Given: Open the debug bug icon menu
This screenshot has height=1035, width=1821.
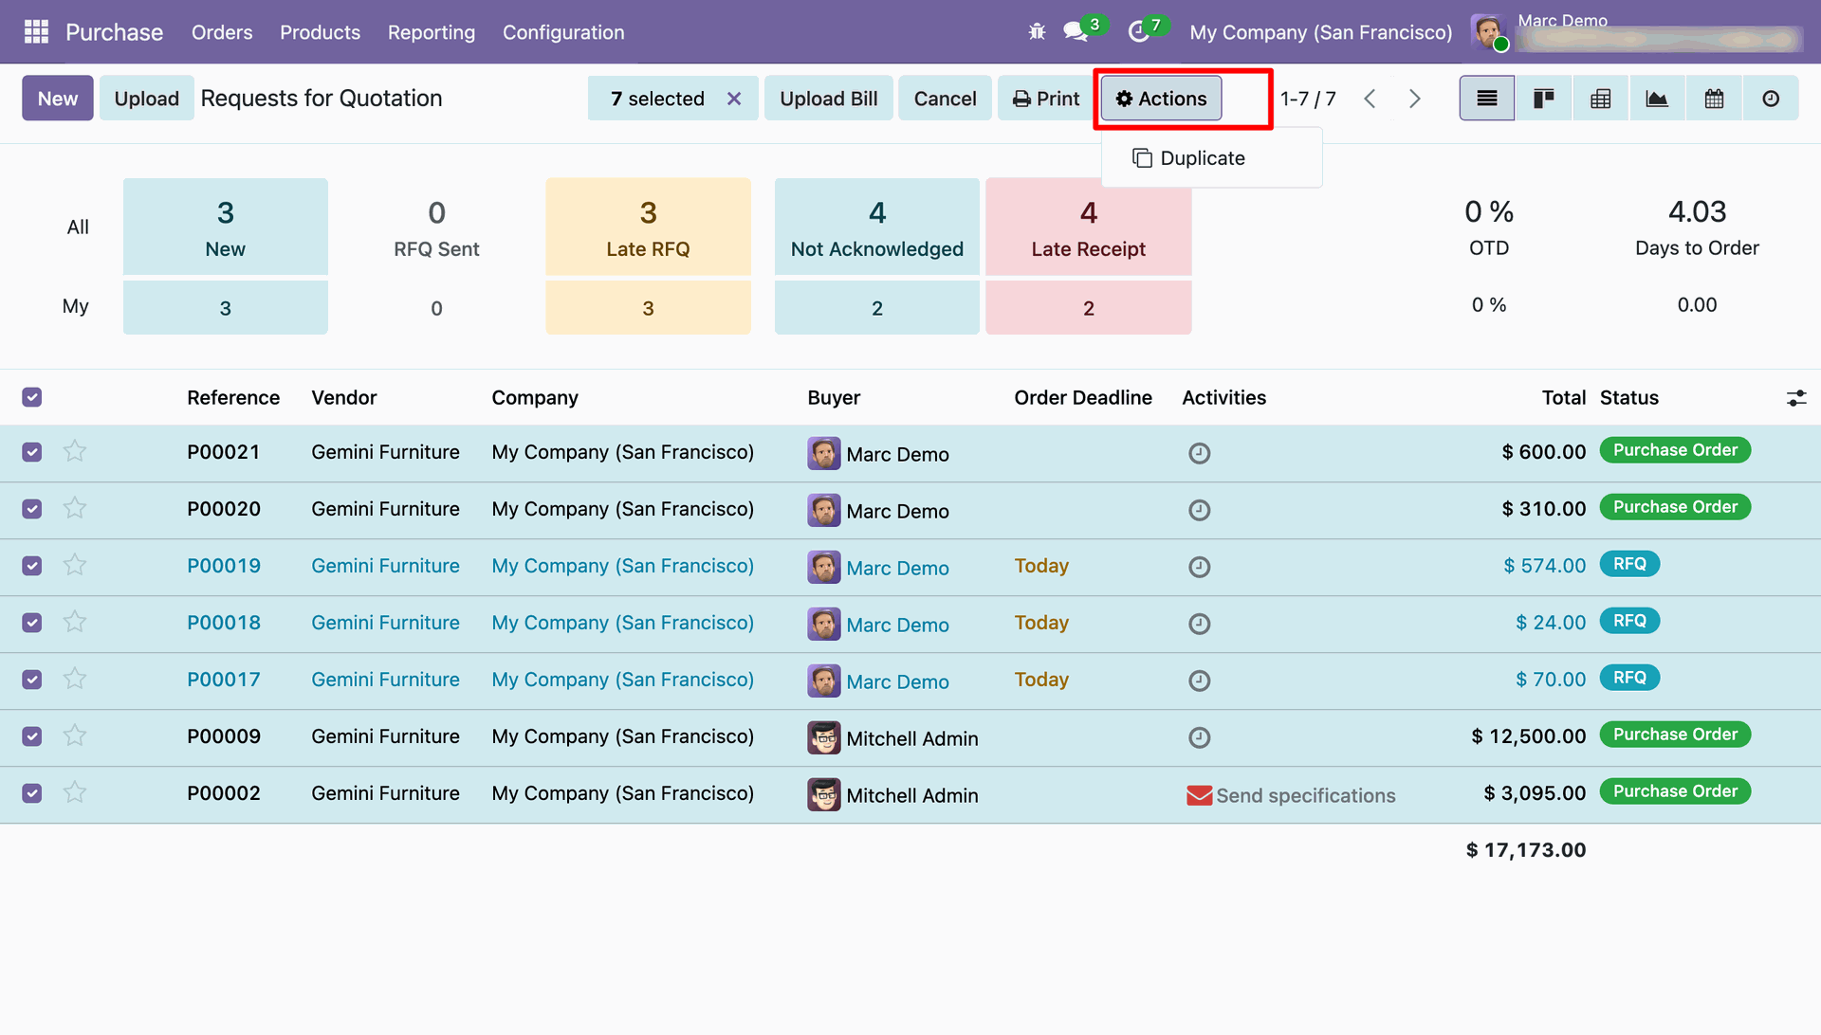Looking at the screenshot, I should point(1037,32).
